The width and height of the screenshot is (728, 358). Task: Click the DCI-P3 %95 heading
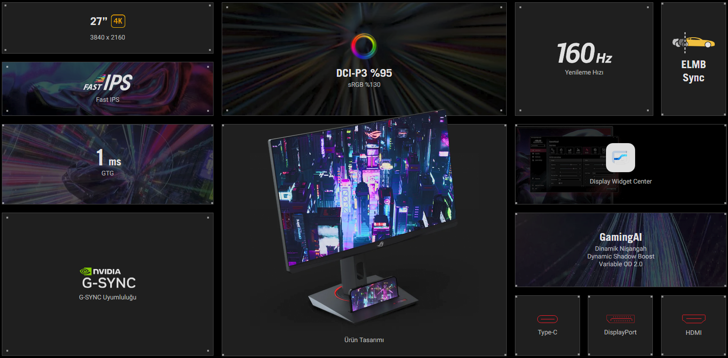[364, 73]
